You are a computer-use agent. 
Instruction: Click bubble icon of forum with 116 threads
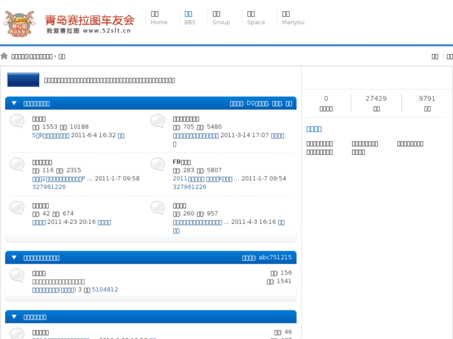17,164
